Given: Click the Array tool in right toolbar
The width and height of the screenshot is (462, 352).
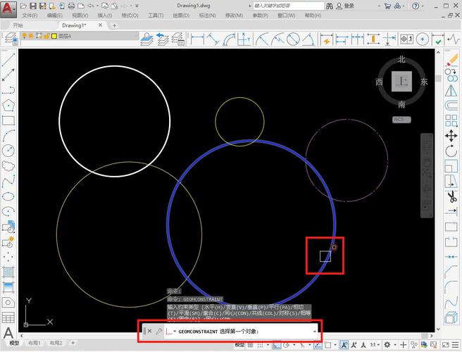Looking at the screenshot, I should click(451, 120).
